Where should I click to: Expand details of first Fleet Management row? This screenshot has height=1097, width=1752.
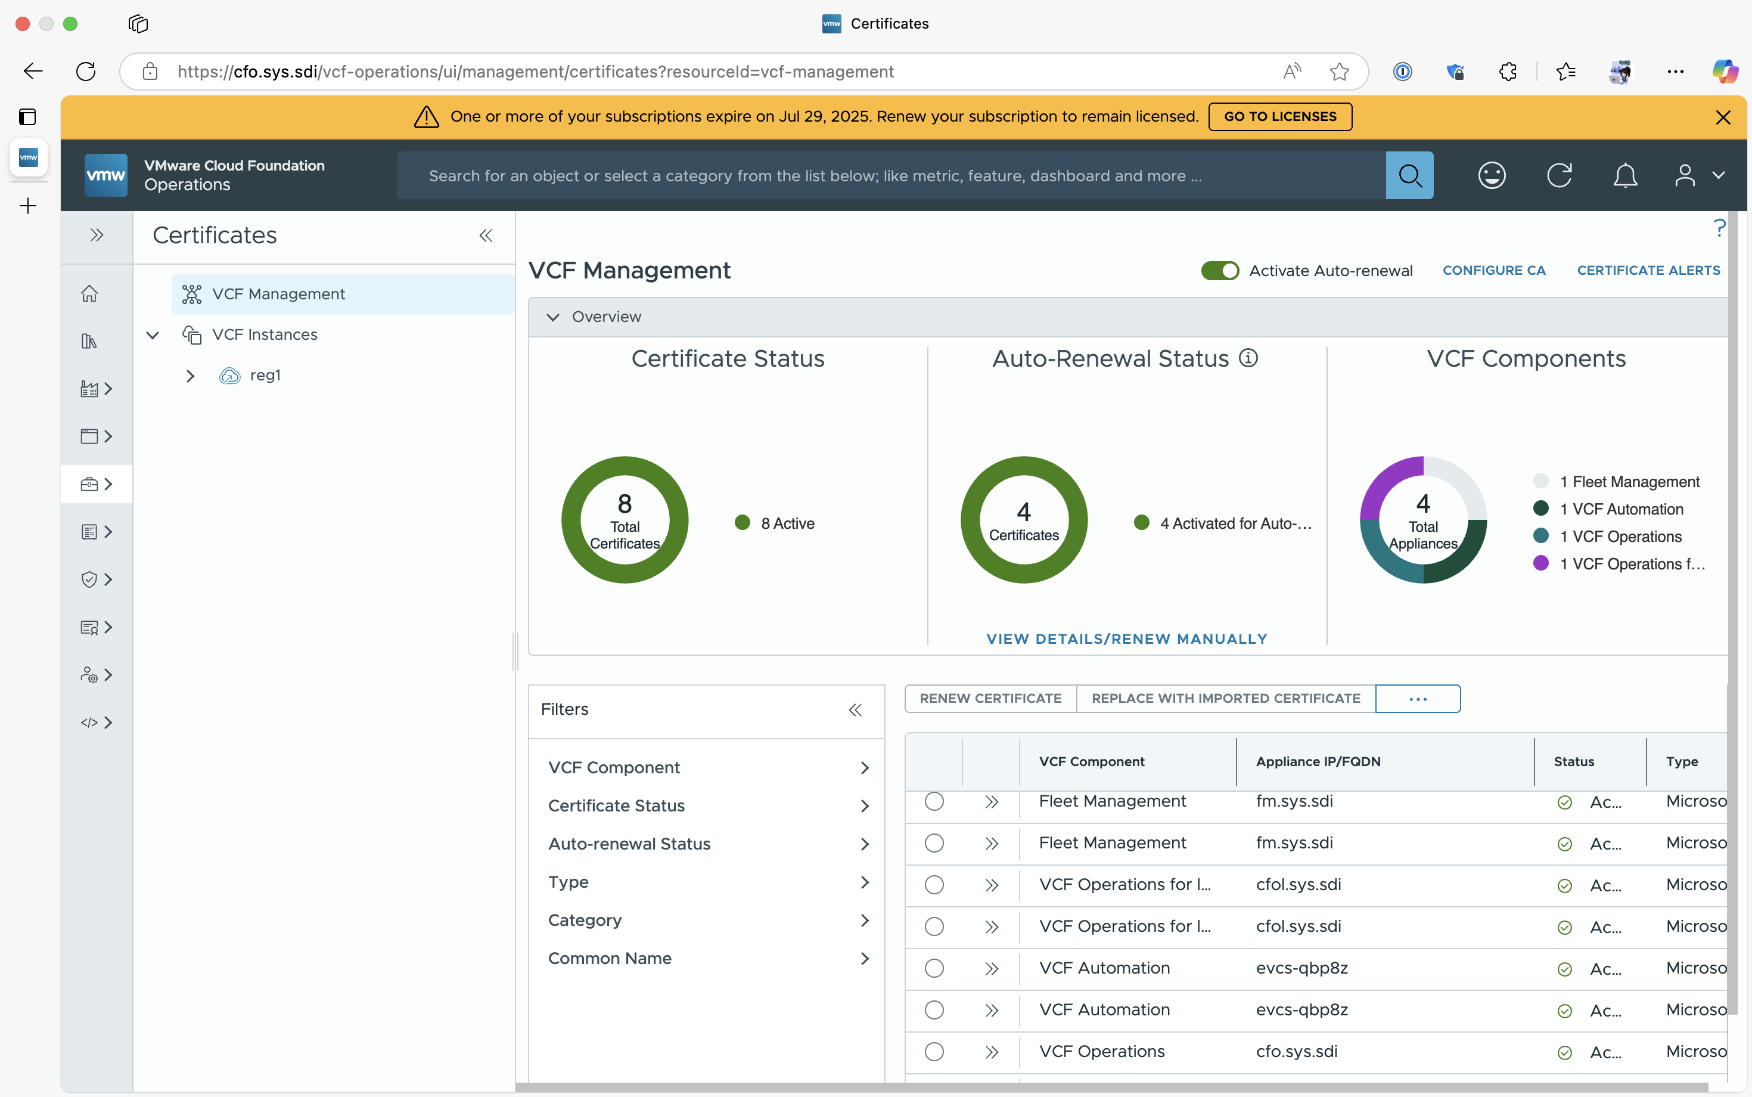pos(991,802)
